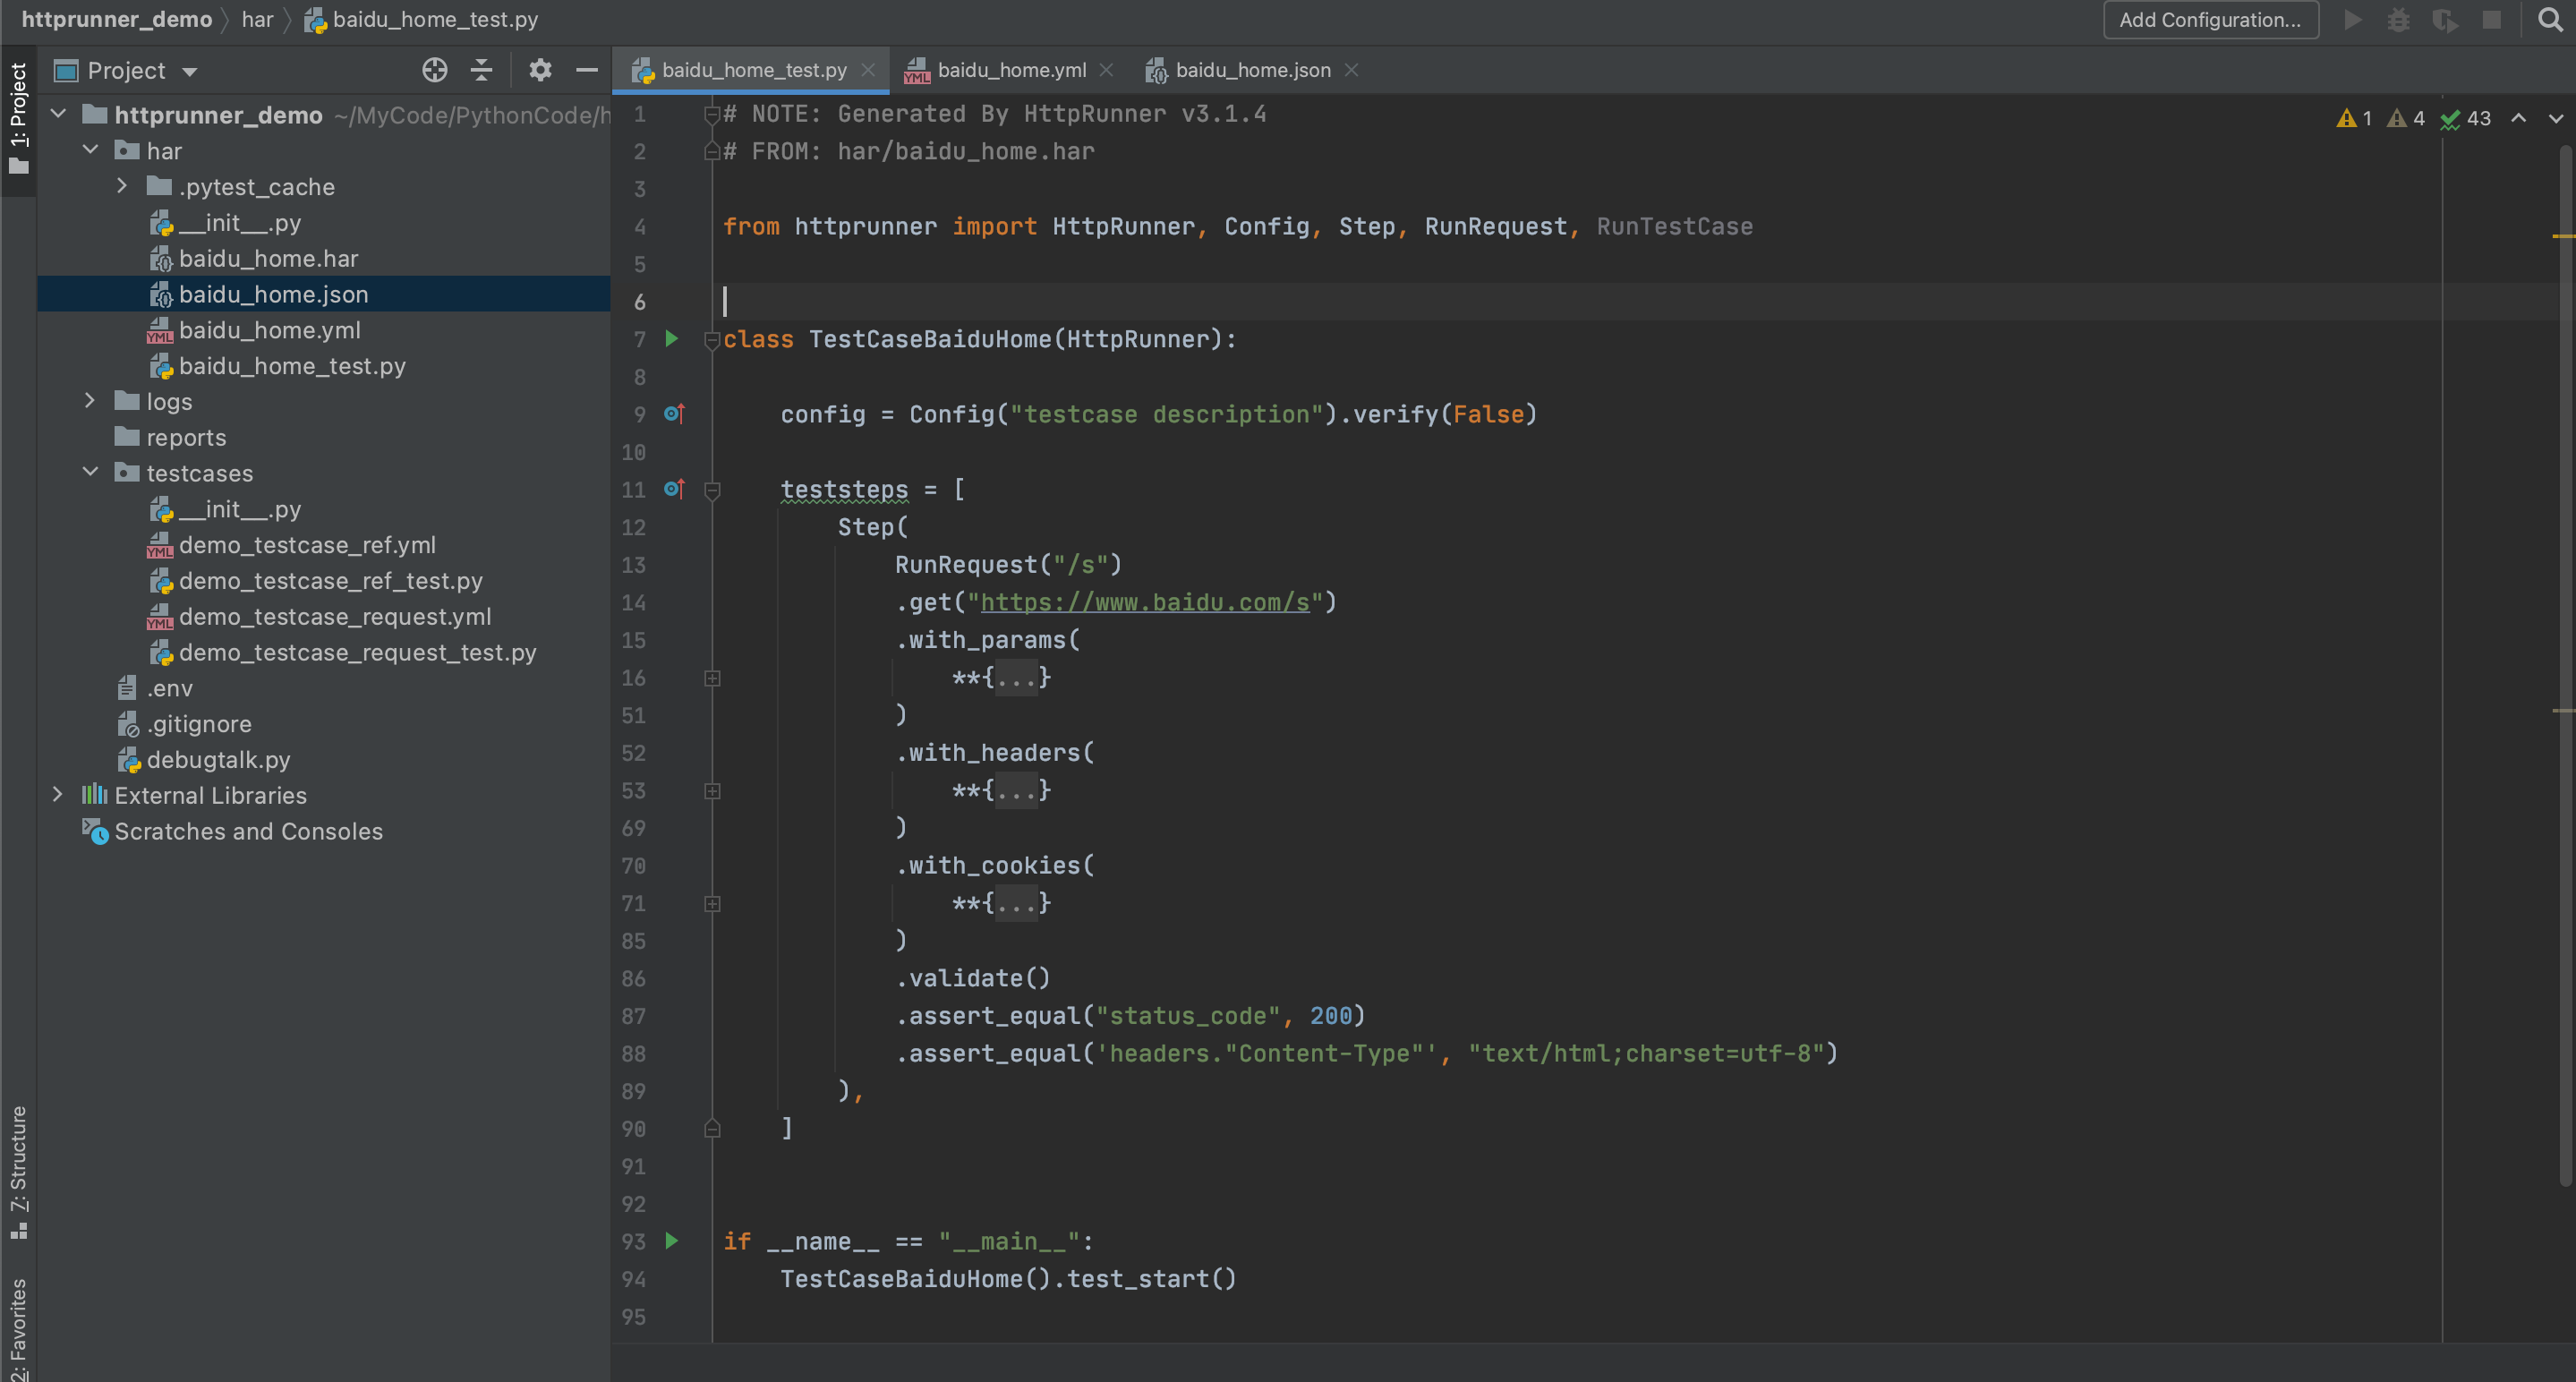Viewport: 2576px width, 1382px height.
Task: Click the locate target icon in Project panel
Action: (434, 70)
